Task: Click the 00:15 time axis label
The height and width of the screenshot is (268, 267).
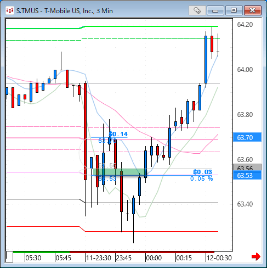Action: (184, 258)
